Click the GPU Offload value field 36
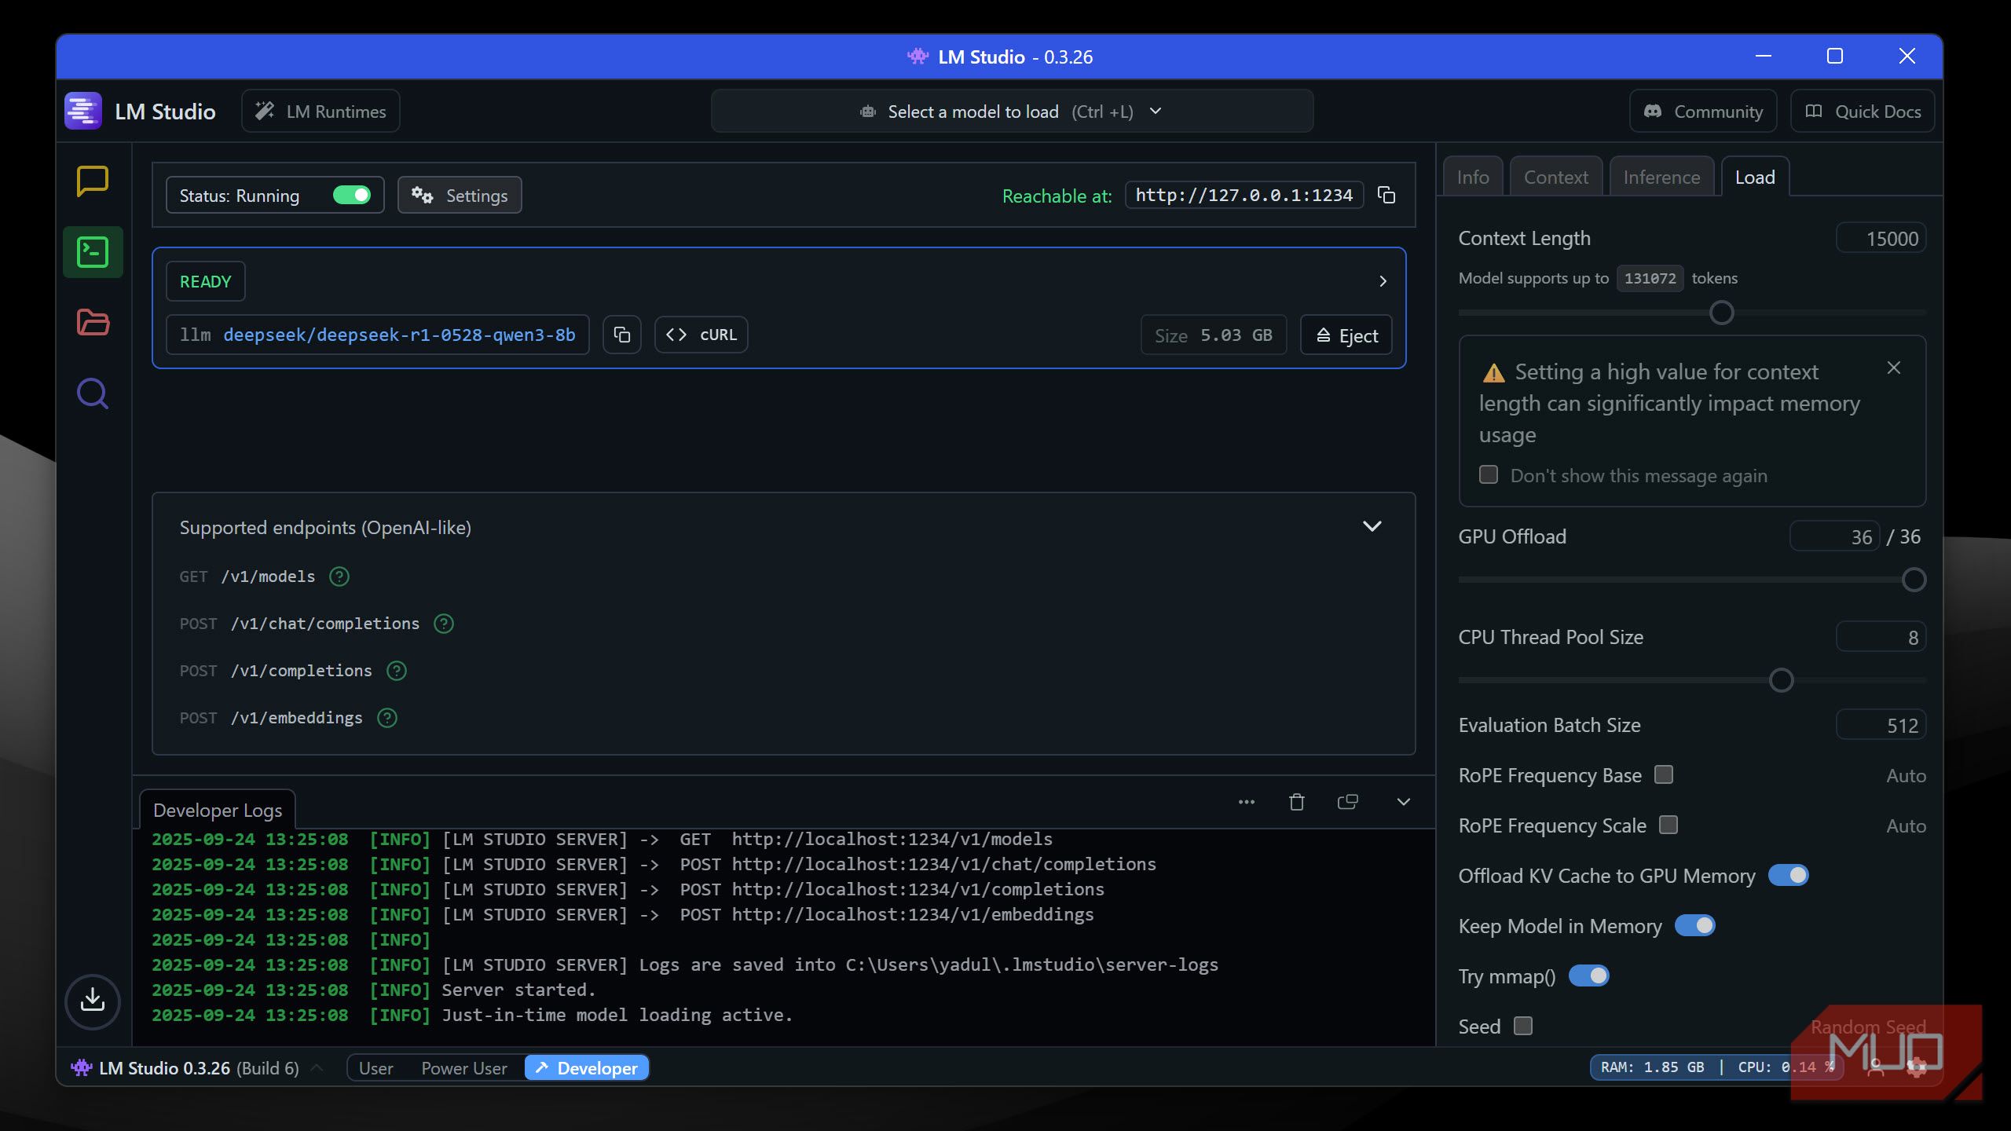2011x1131 pixels. point(1834,537)
